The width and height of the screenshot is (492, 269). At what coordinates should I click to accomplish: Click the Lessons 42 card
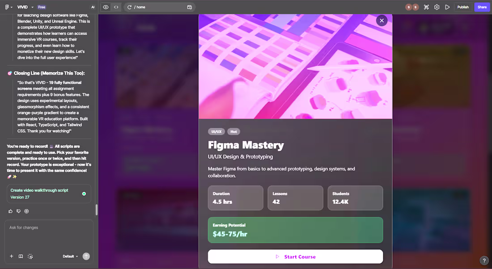tap(295, 198)
